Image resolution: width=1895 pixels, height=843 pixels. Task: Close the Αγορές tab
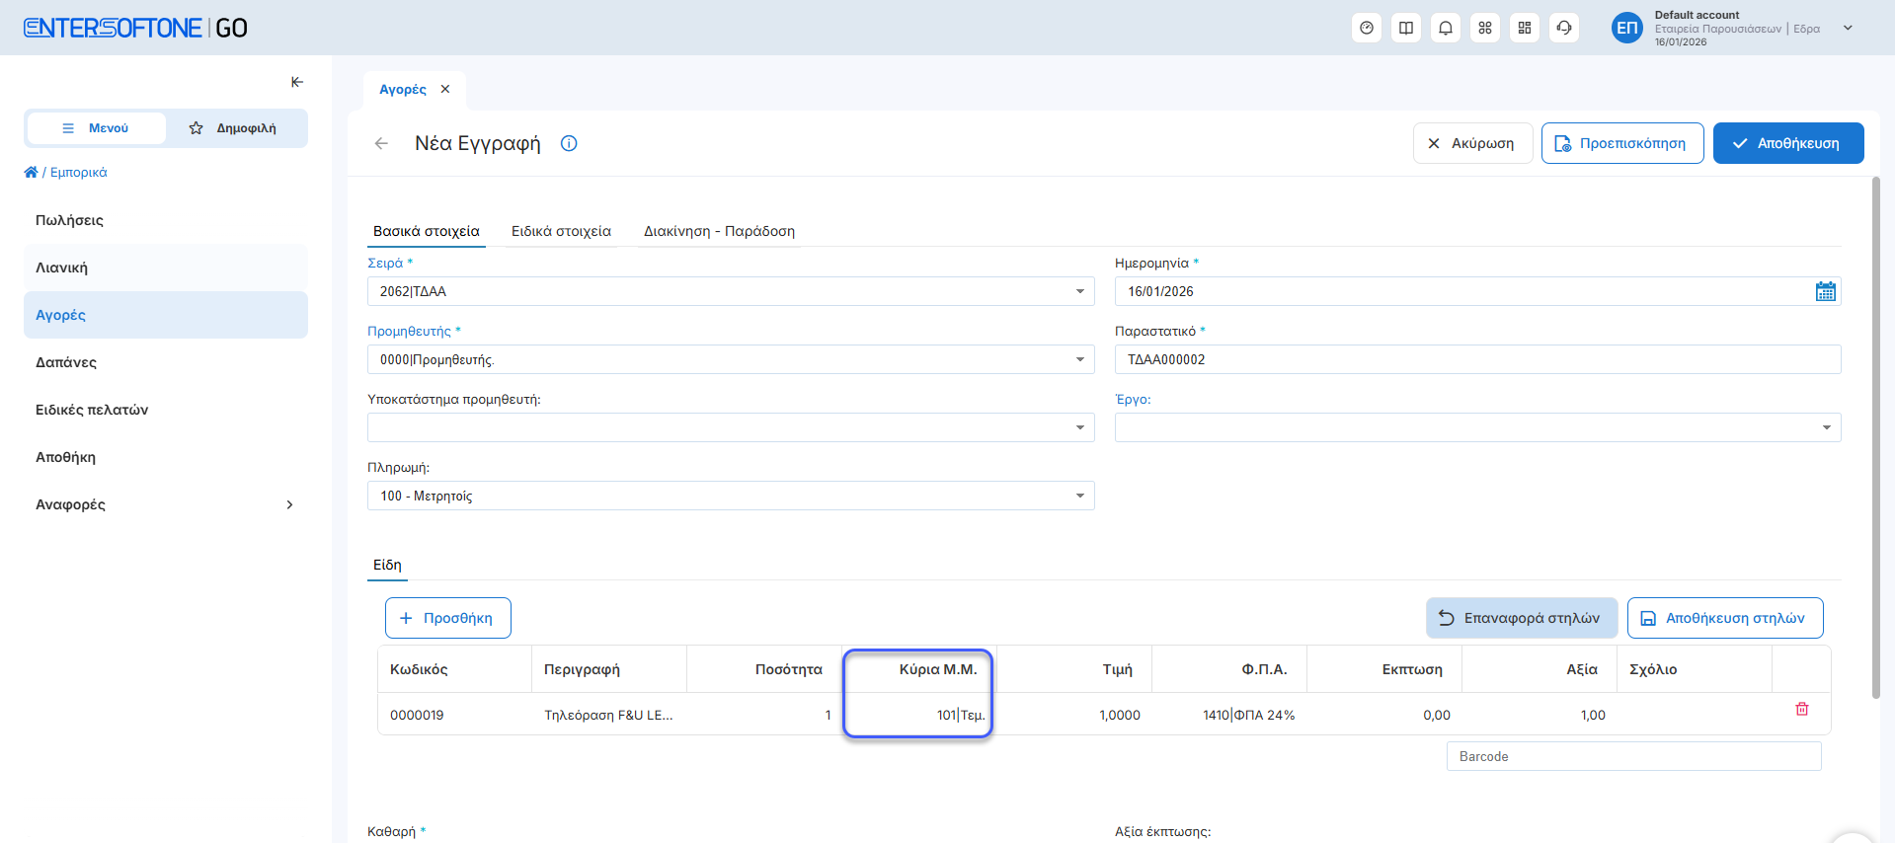point(445,89)
